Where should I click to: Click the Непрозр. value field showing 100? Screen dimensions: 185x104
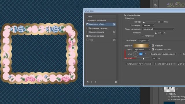tap(160, 33)
